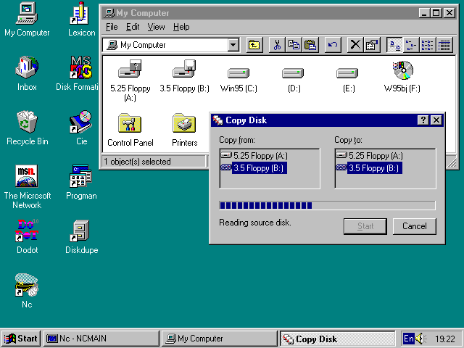Select the Win95 (C:) drive icon
Image resolution: width=464 pixels, height=348 pixels.
coord(238,73)
